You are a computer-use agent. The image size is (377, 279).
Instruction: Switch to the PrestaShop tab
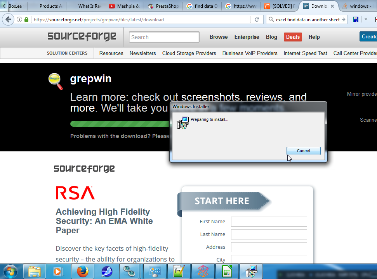[x=163, y=6]
